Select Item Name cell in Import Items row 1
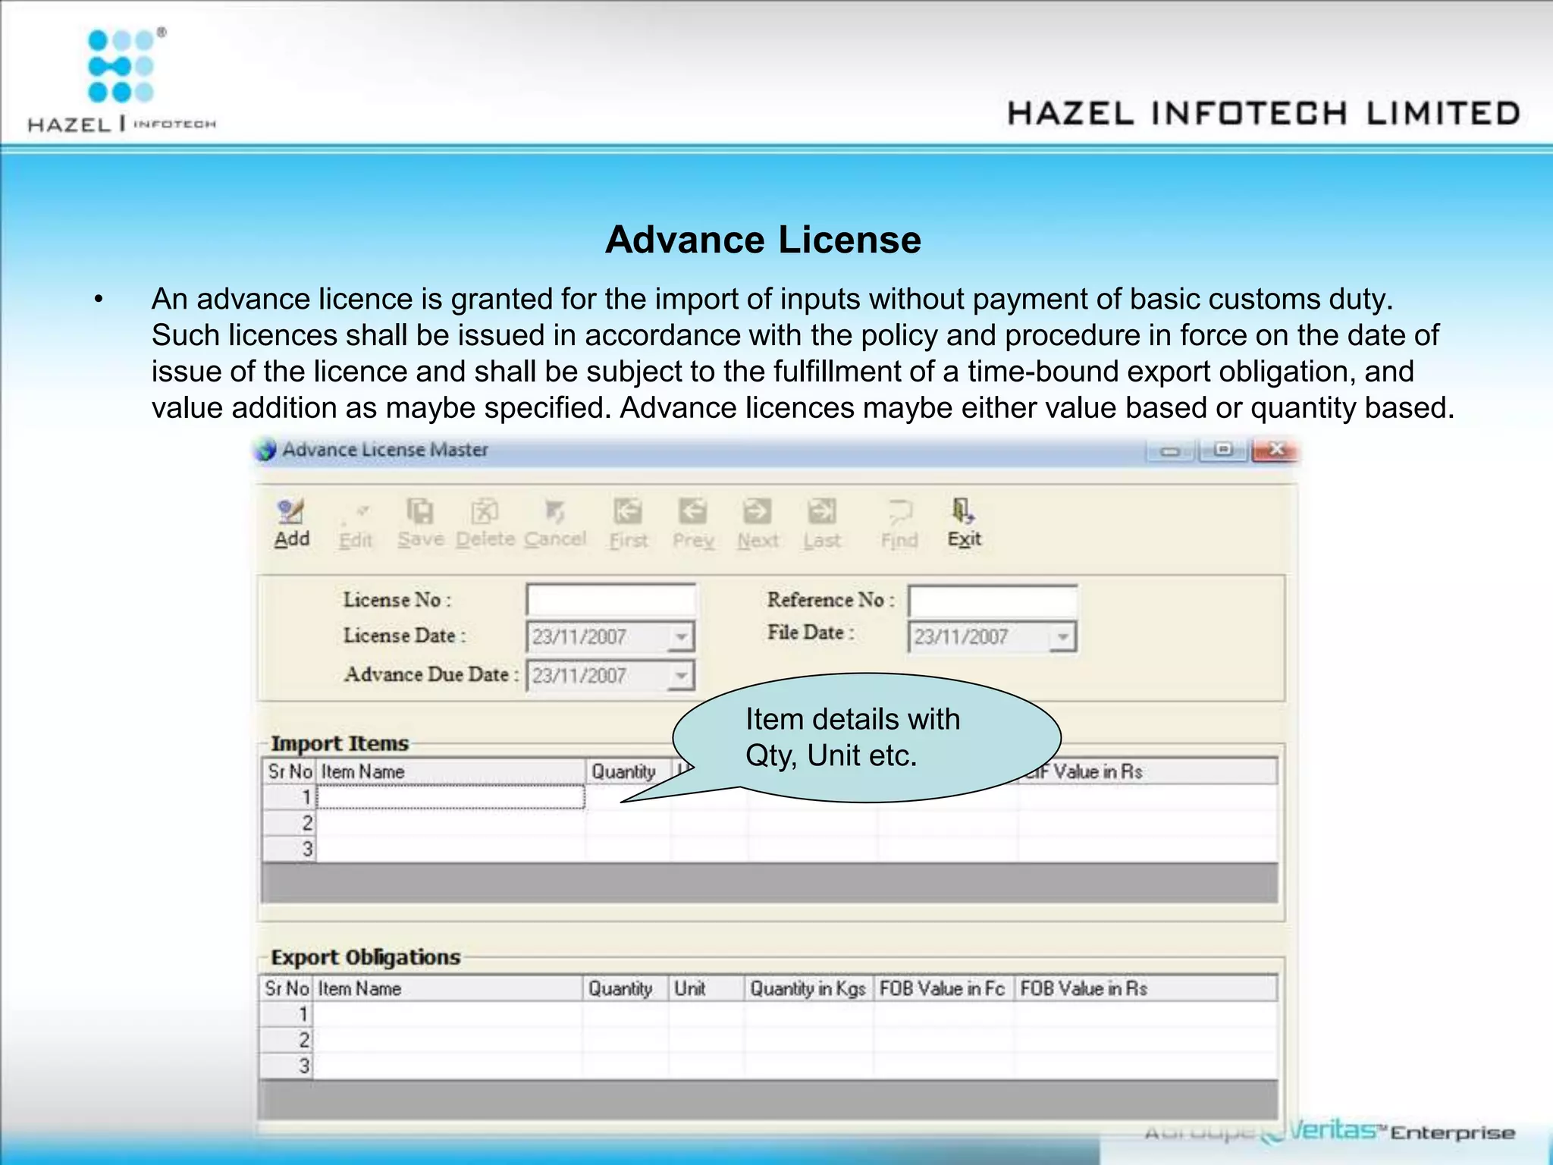 click(x=450, y=797)
